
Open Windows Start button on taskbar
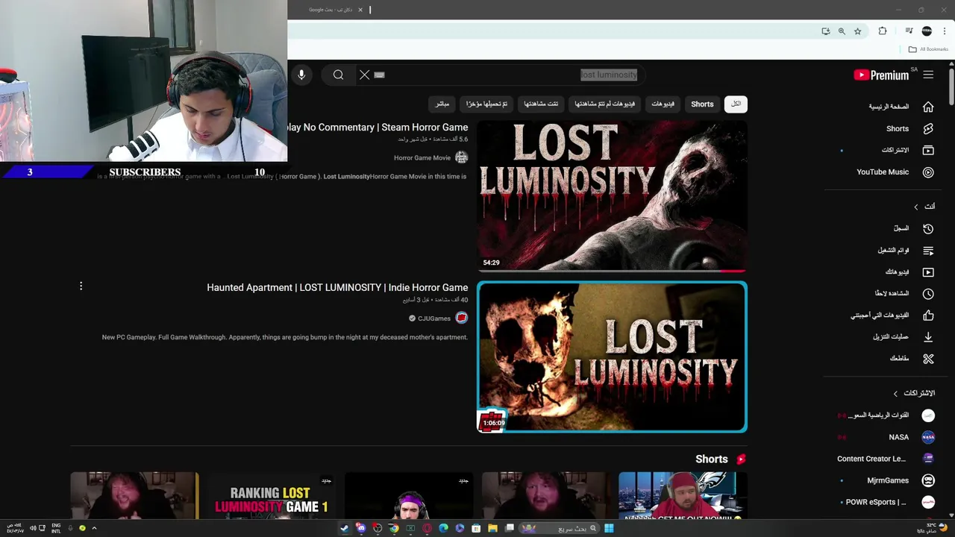point(609,528)
